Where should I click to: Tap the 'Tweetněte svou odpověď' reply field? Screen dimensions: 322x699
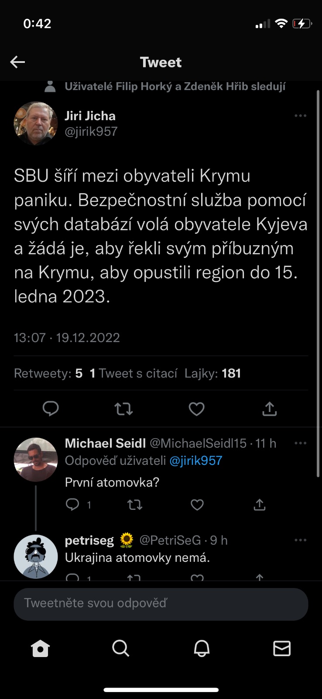(161, 603)
